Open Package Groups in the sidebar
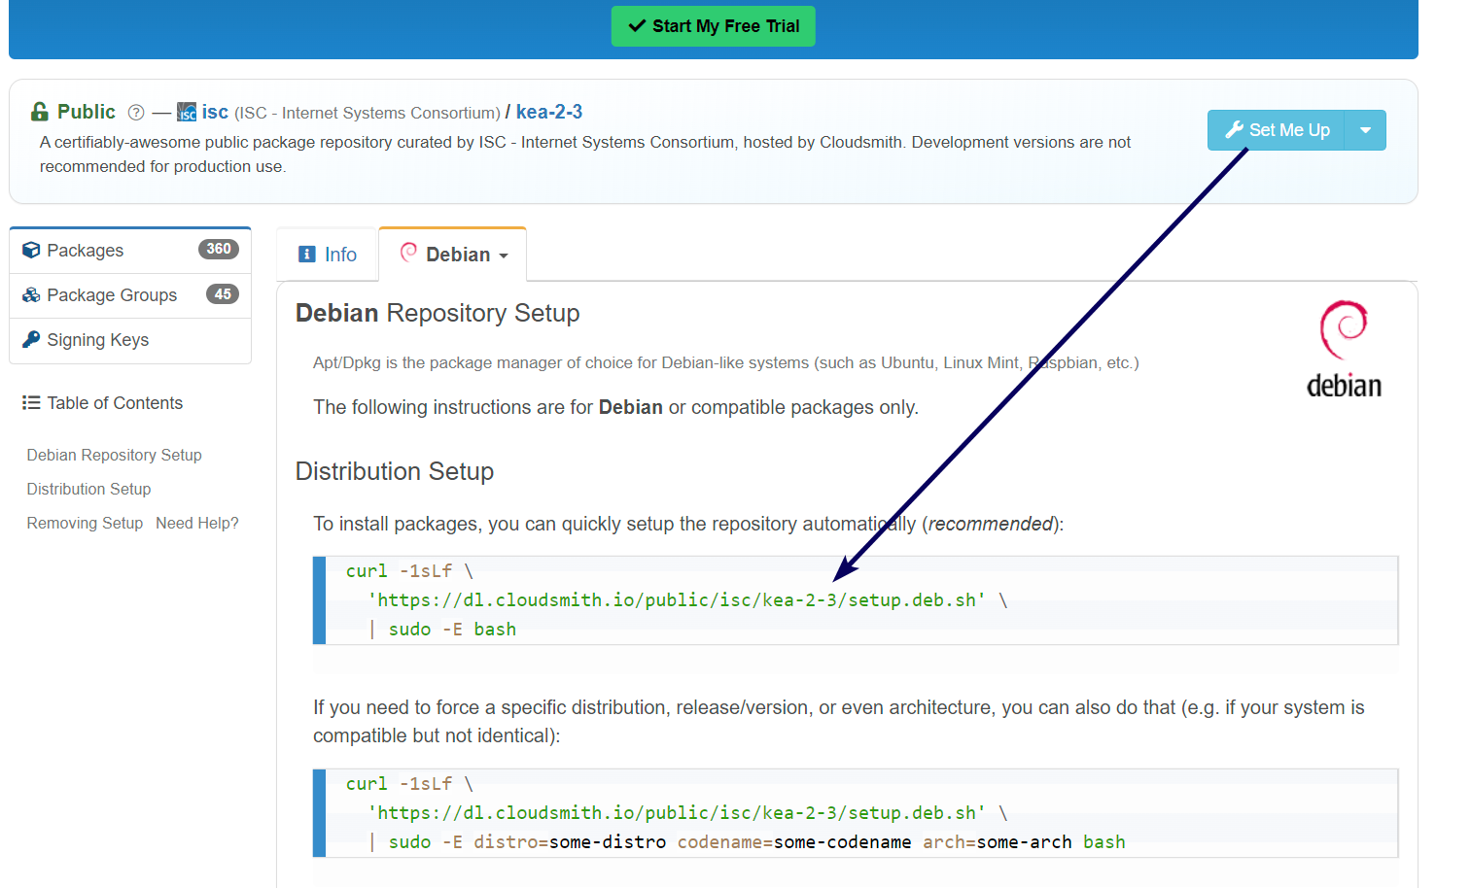The width and height of the screenshot is (1471, 888). coord(130,295)
